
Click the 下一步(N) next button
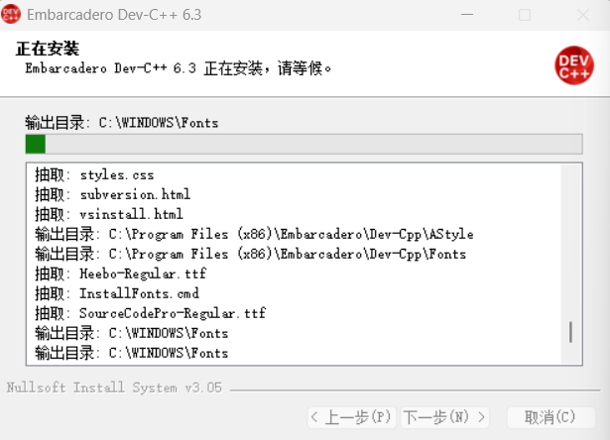(444, 417)
